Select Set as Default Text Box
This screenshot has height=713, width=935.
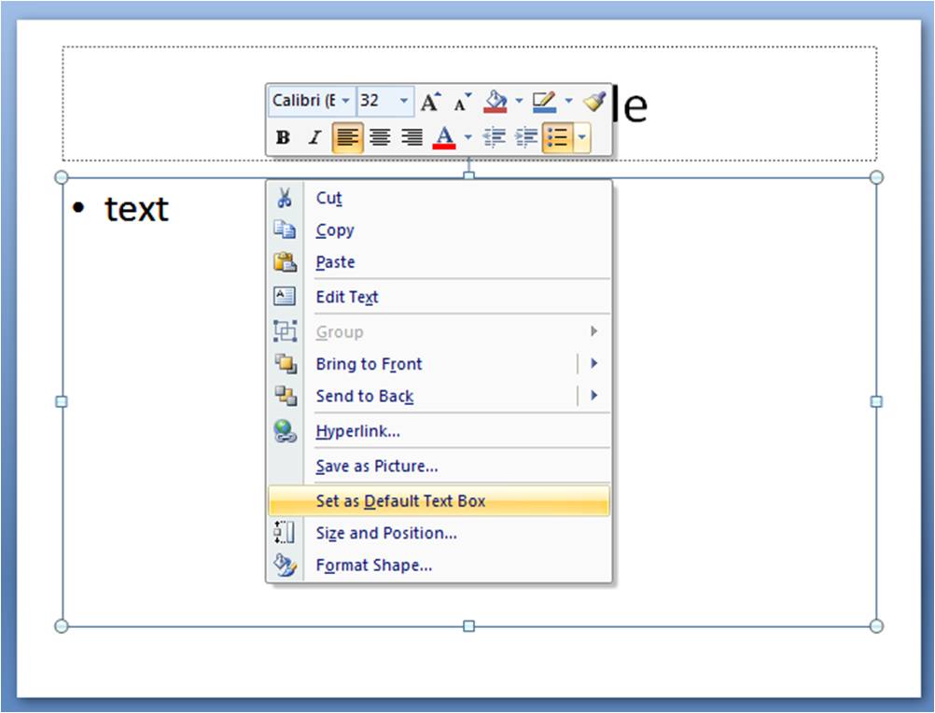pyautogui.click(x=401, y=500)
